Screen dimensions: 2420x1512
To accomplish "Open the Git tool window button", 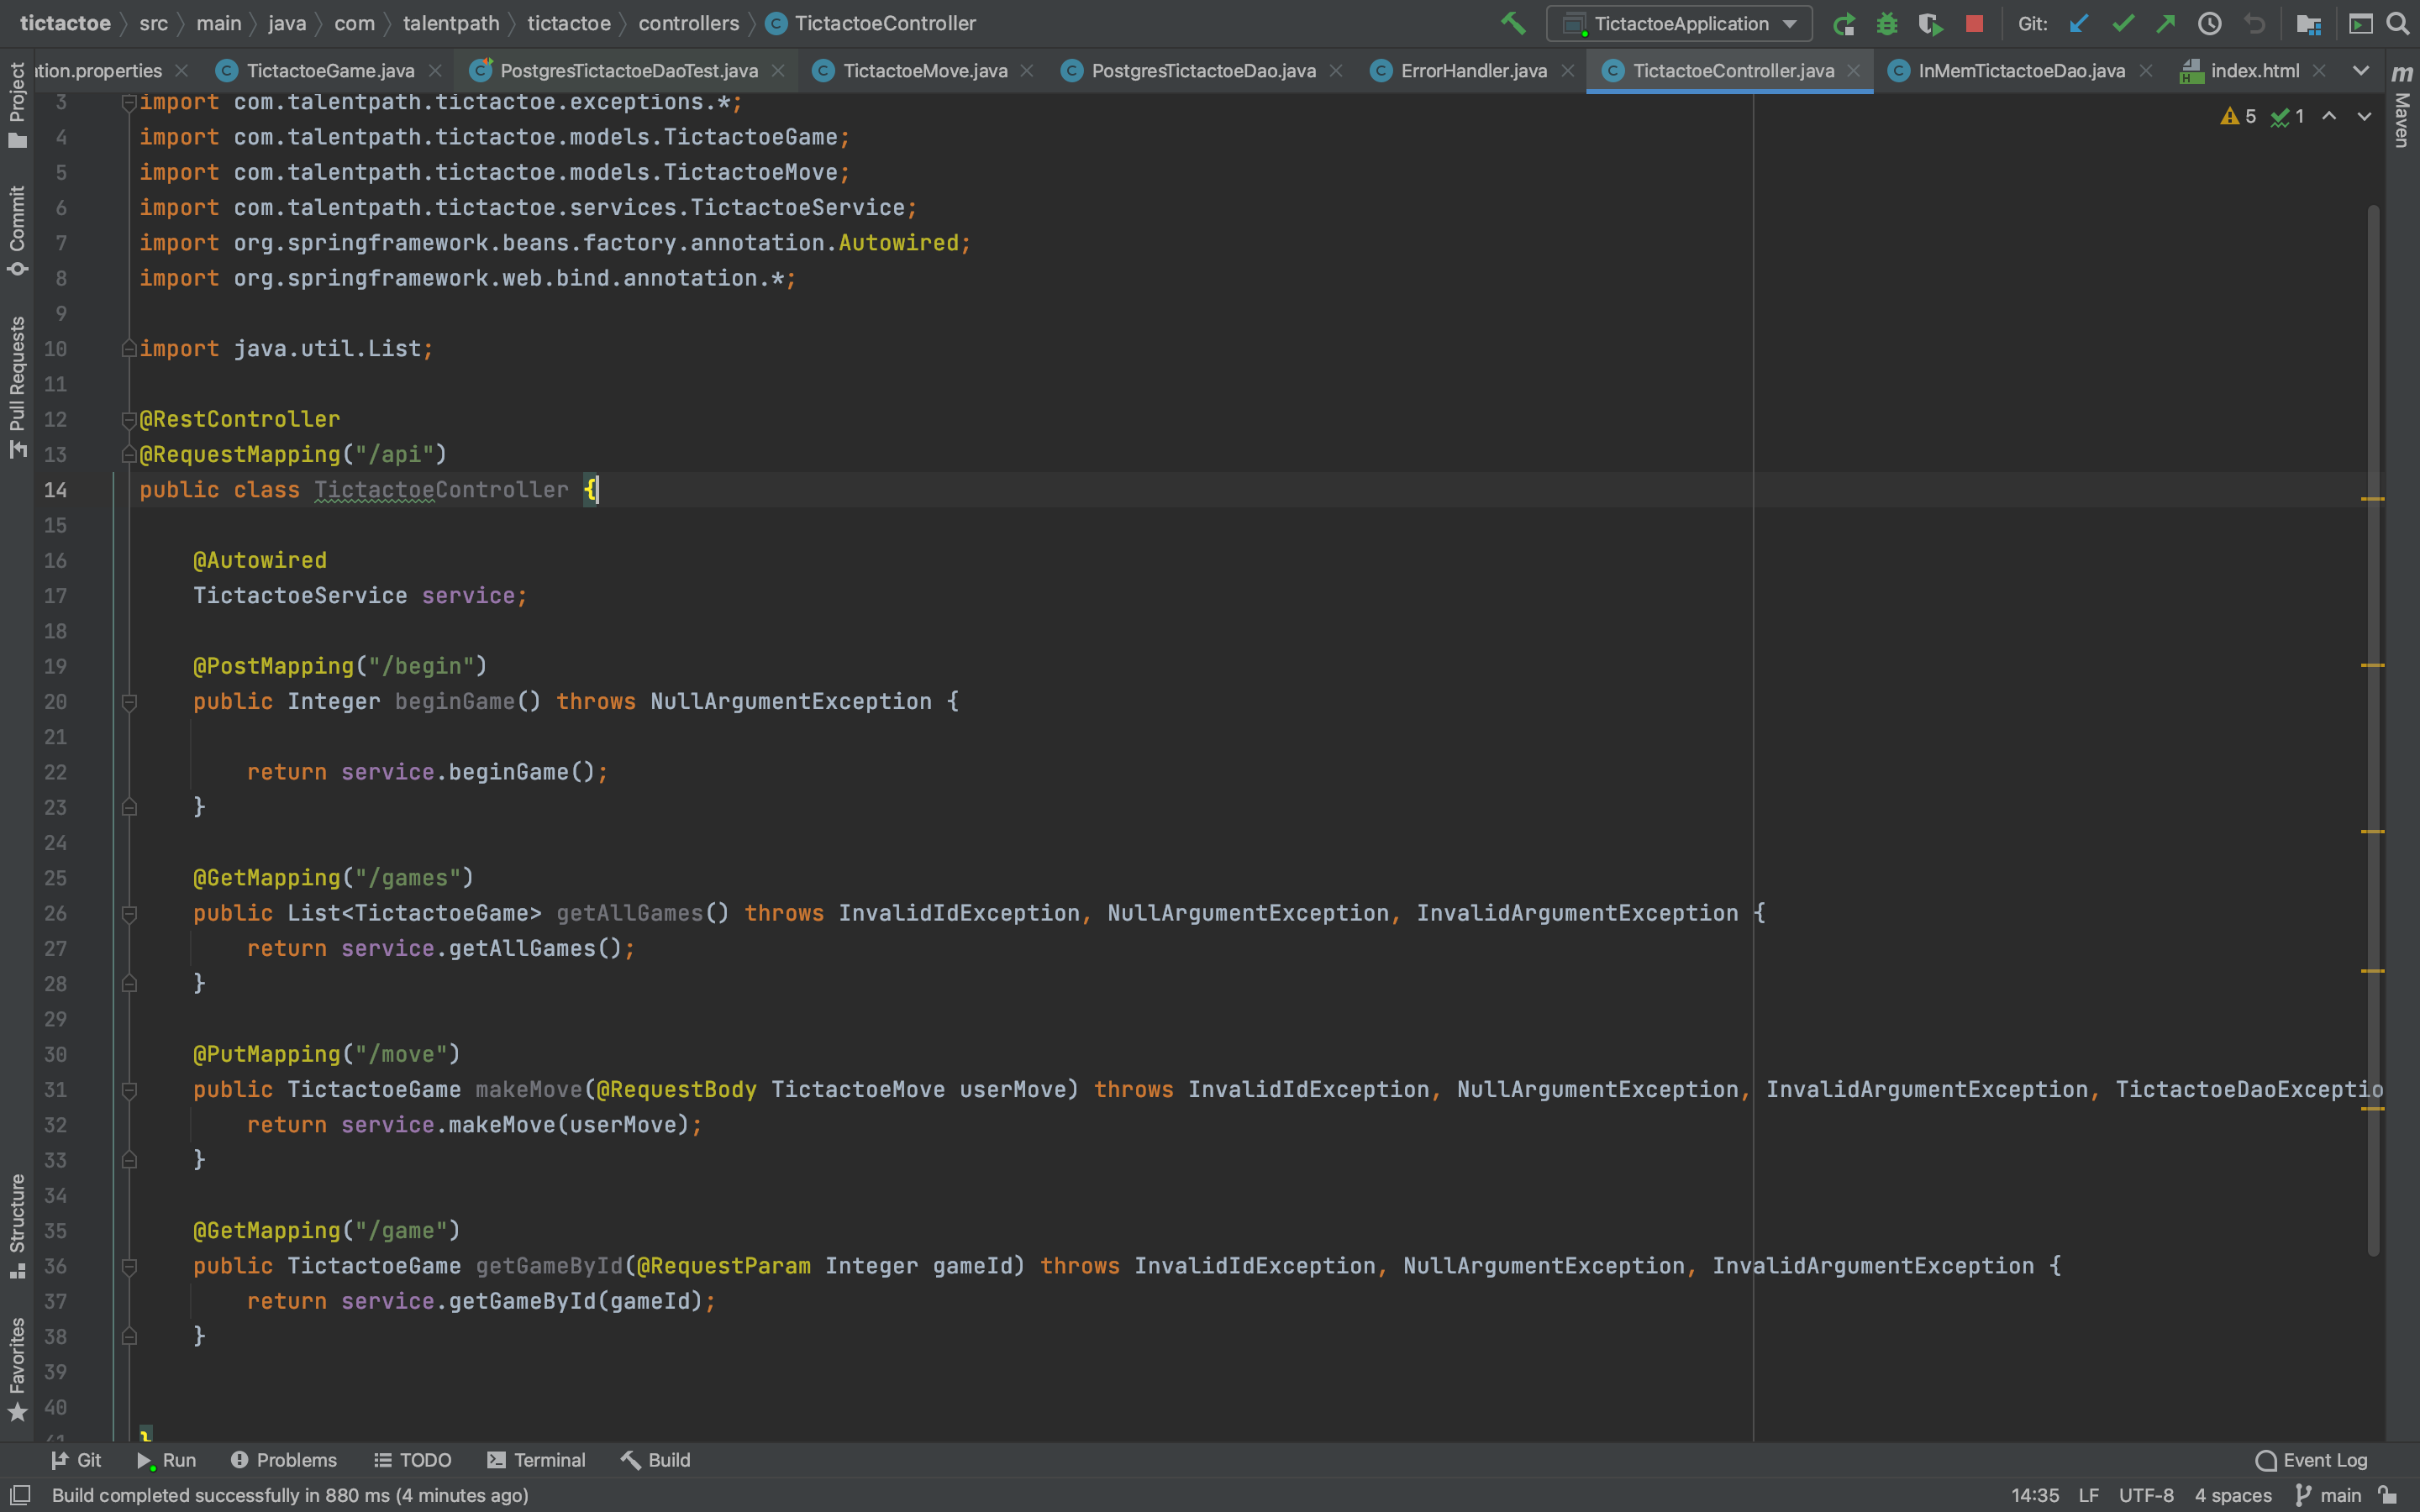I will (x=76, y=1460).
